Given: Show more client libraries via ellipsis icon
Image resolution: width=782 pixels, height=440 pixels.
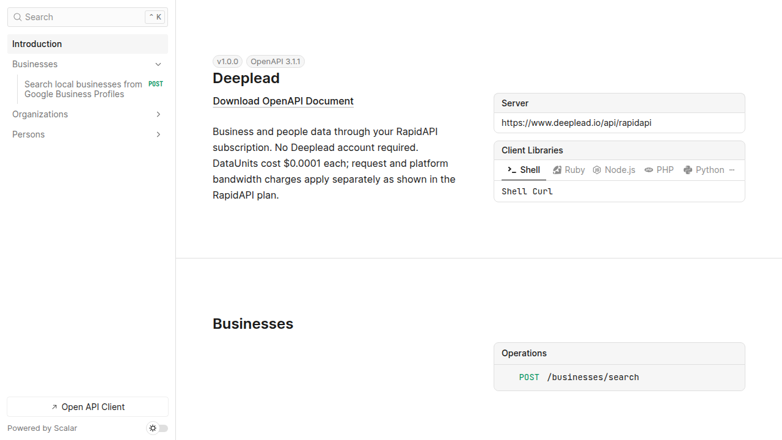Looking at the screenshot, I should [x=732, y=170].
